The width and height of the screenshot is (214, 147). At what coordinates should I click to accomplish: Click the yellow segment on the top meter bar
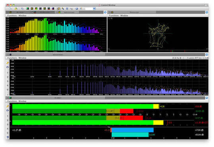coord(156,107)
